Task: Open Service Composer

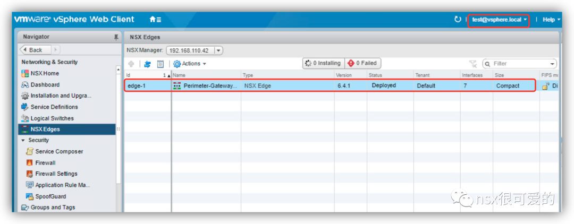Action: pos(59,151)
